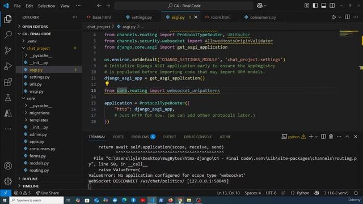Click the C4 - Final Code search bar
The width and height of the screenshot is (363, 204).
[184, 6]
